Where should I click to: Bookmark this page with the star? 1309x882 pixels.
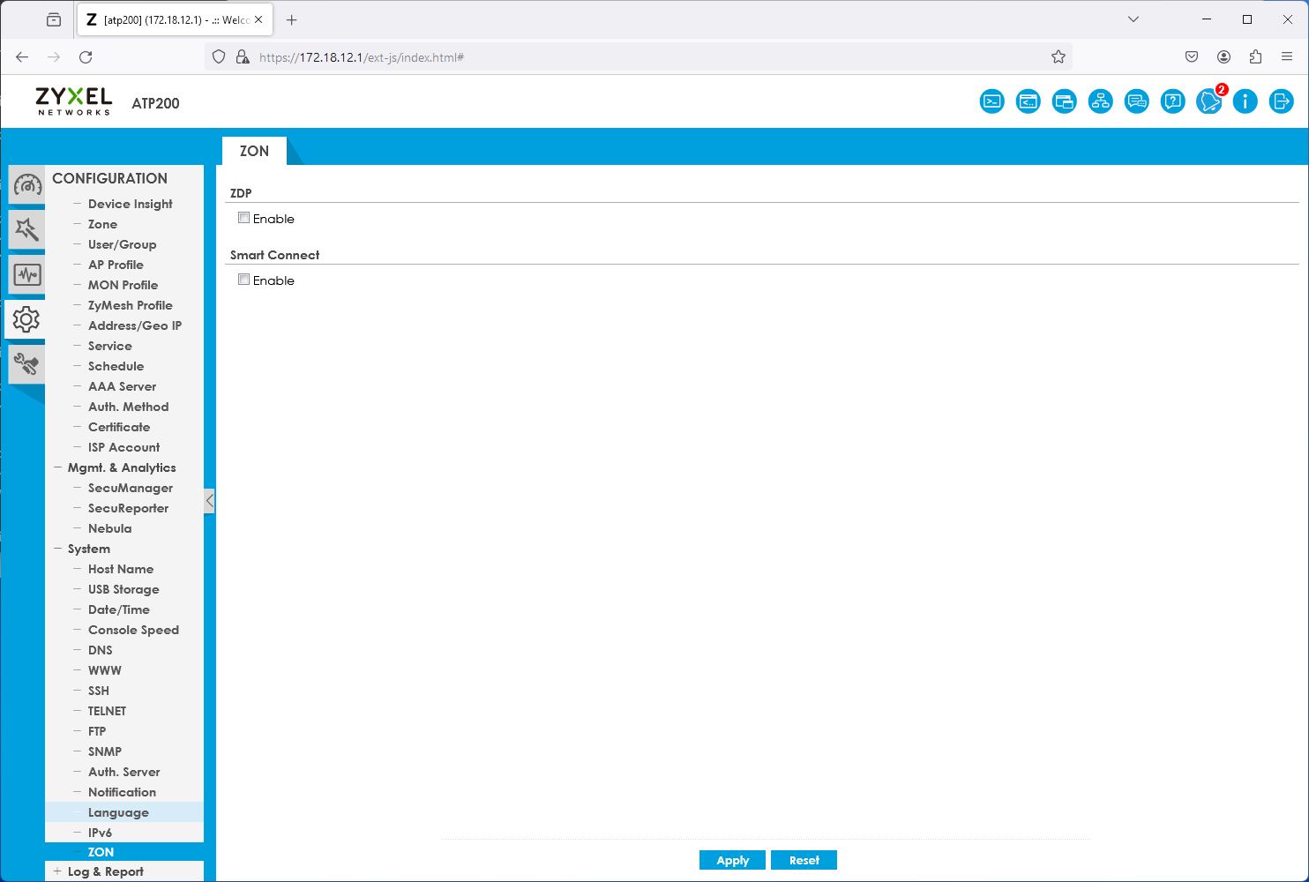pyautogui.click(x=1058, y=57)
